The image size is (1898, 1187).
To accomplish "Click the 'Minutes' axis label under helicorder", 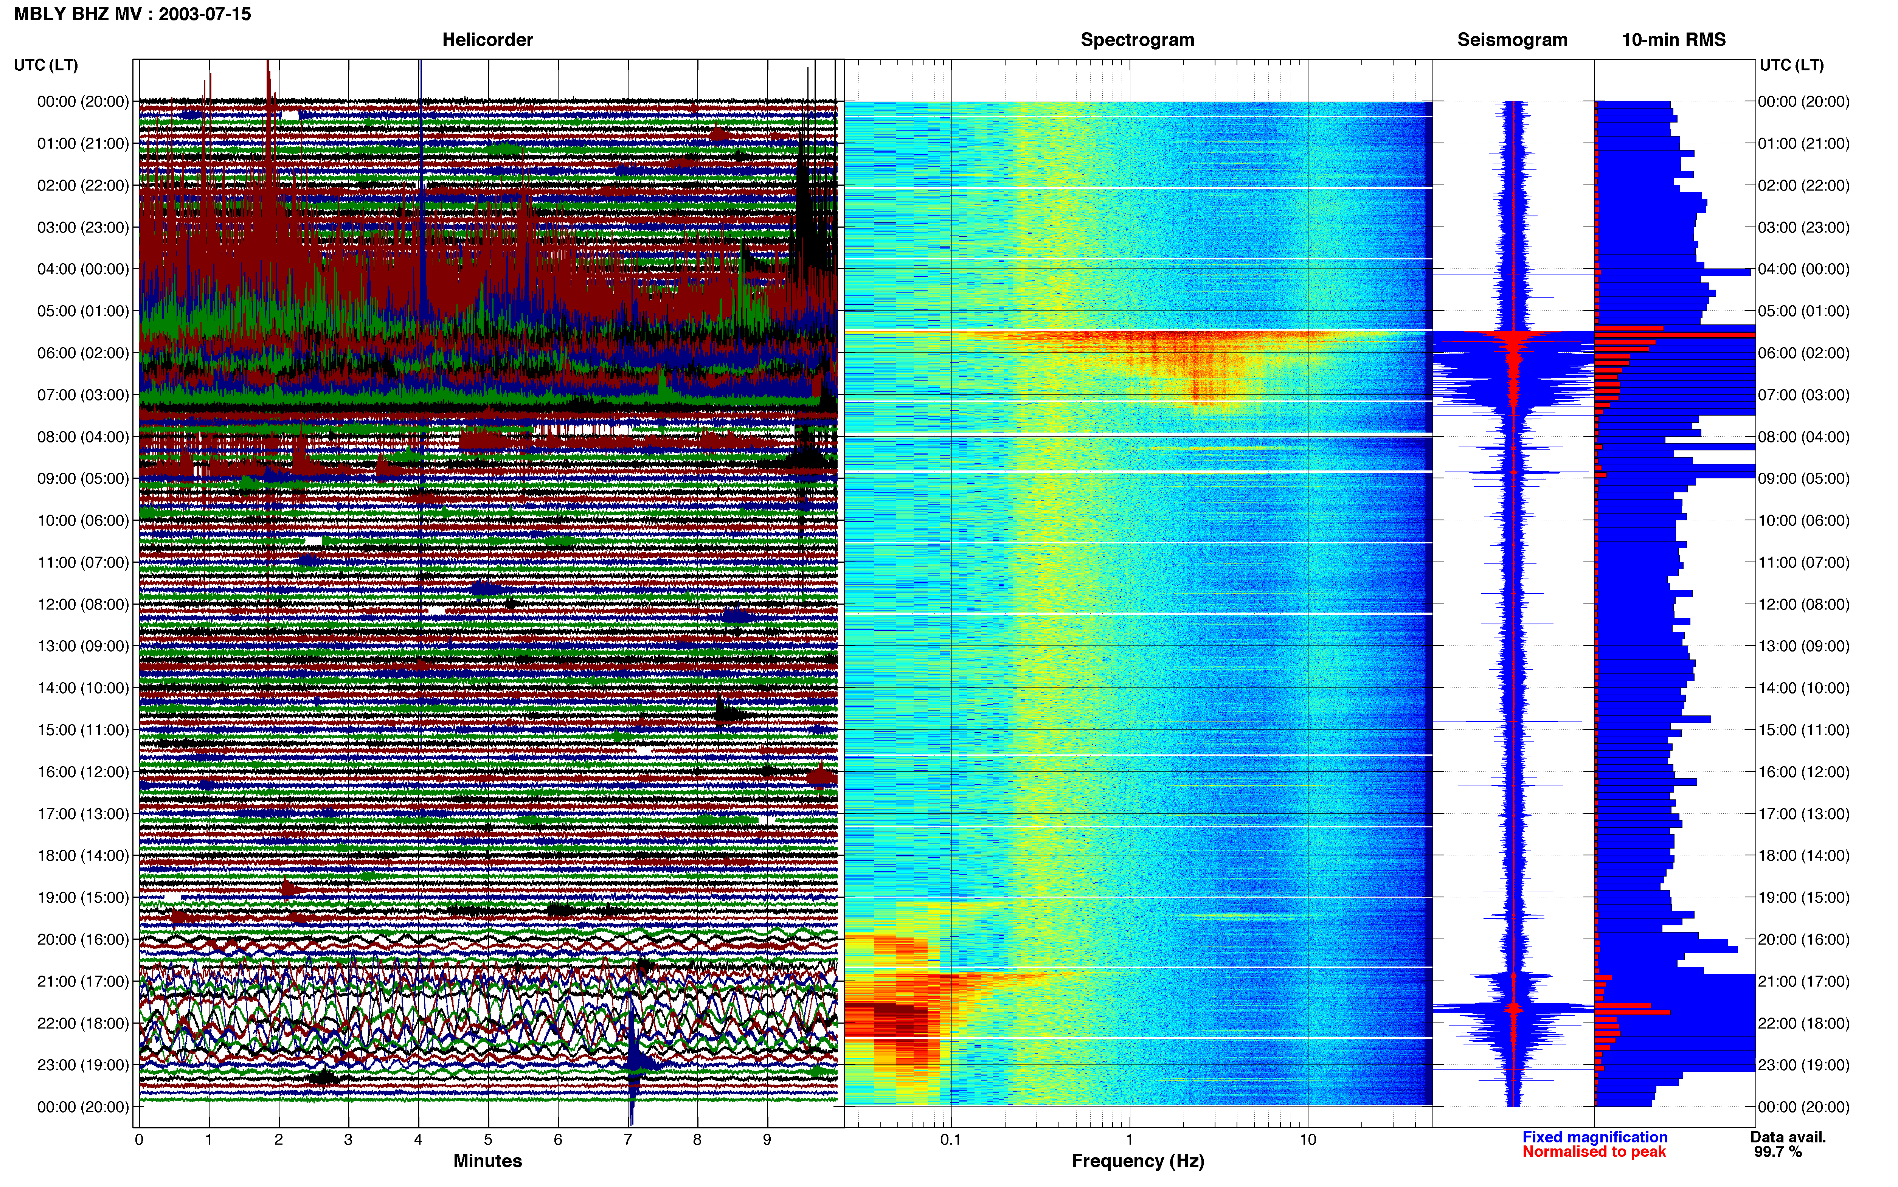I will click(x=487, y=1160).
